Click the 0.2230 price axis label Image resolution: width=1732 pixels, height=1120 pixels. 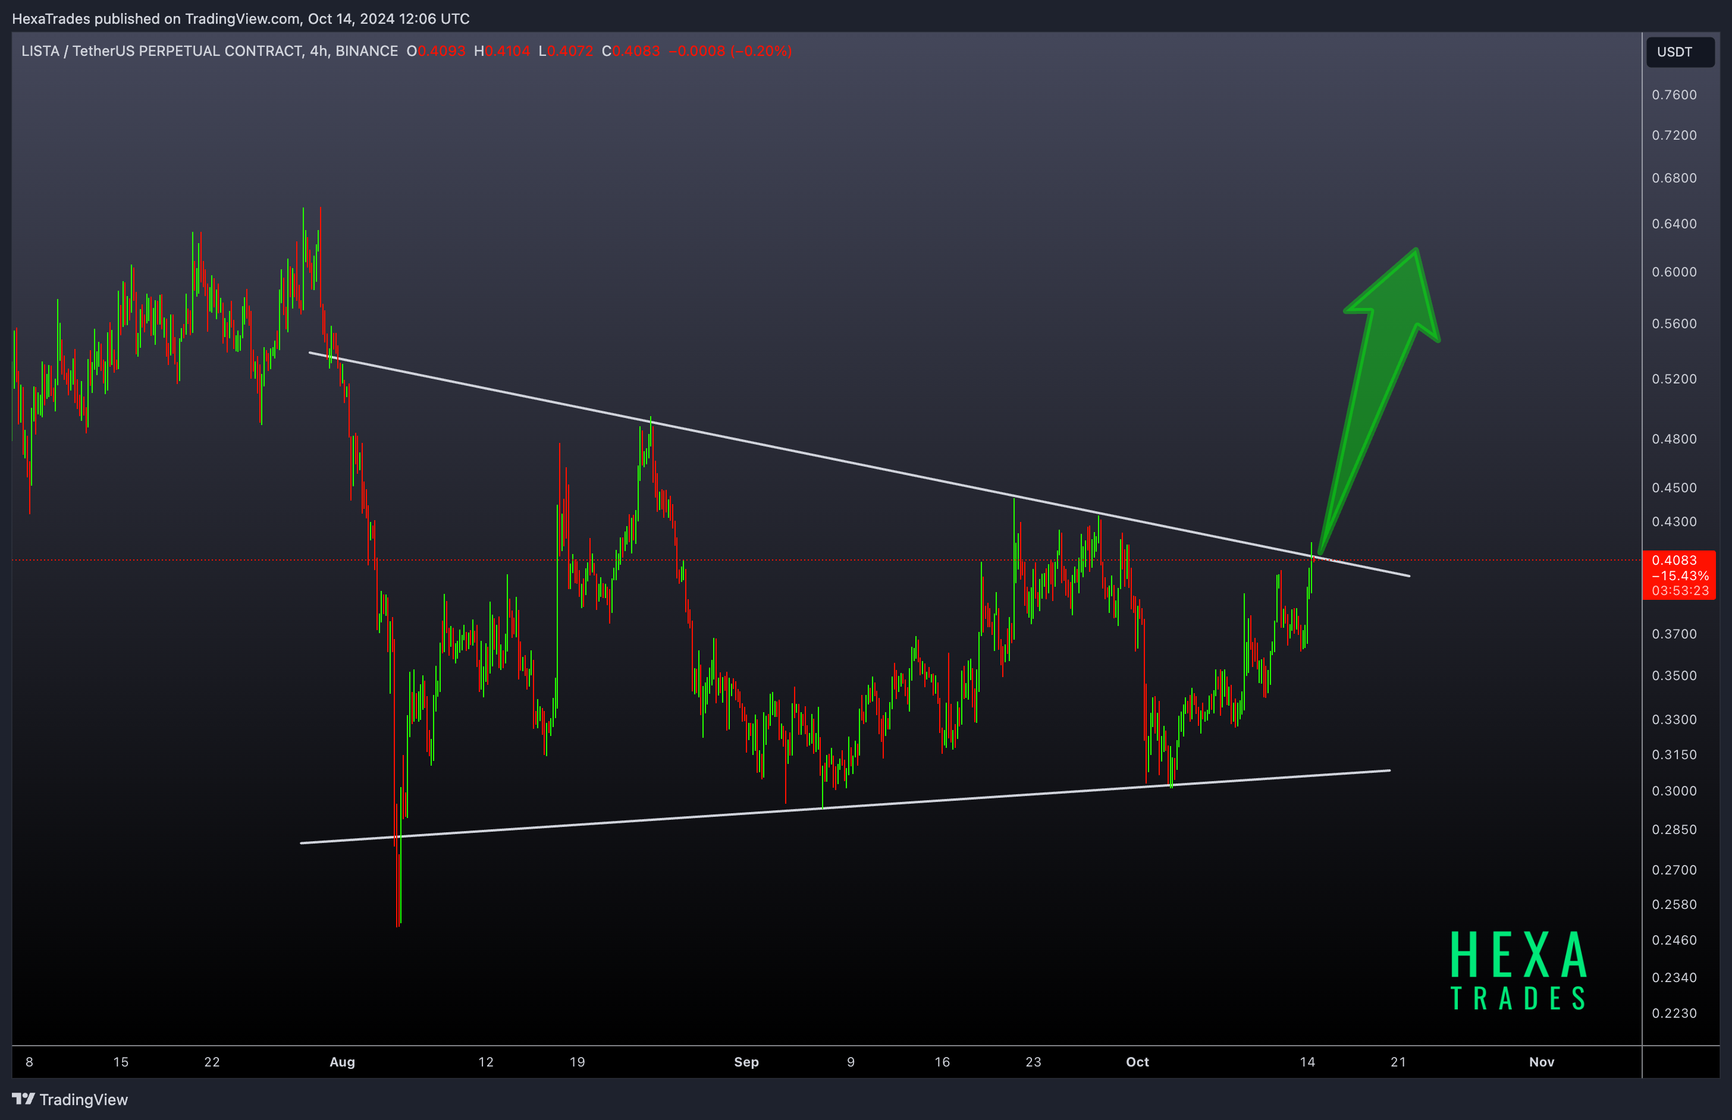[x=1674, y=1013]
